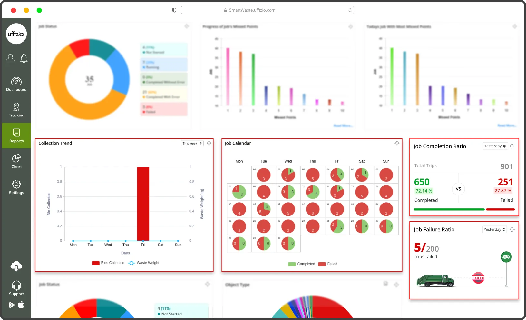Screen dimensions: 526x320
Task: Toggle Bins Collected legend series
Action: pos(108,263)
